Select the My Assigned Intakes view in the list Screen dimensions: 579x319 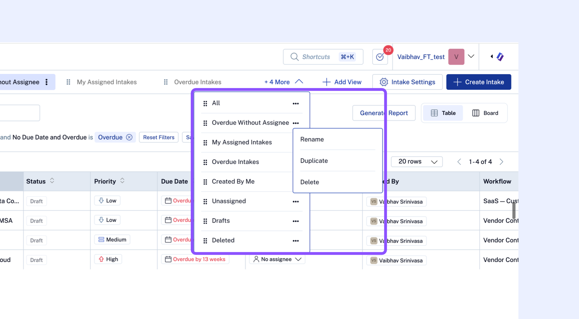point(242,142)
